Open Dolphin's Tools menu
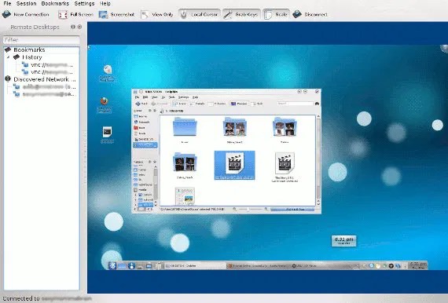Viewport: 448px width, 303px height. pyautogui.click(x=171, y=97)
